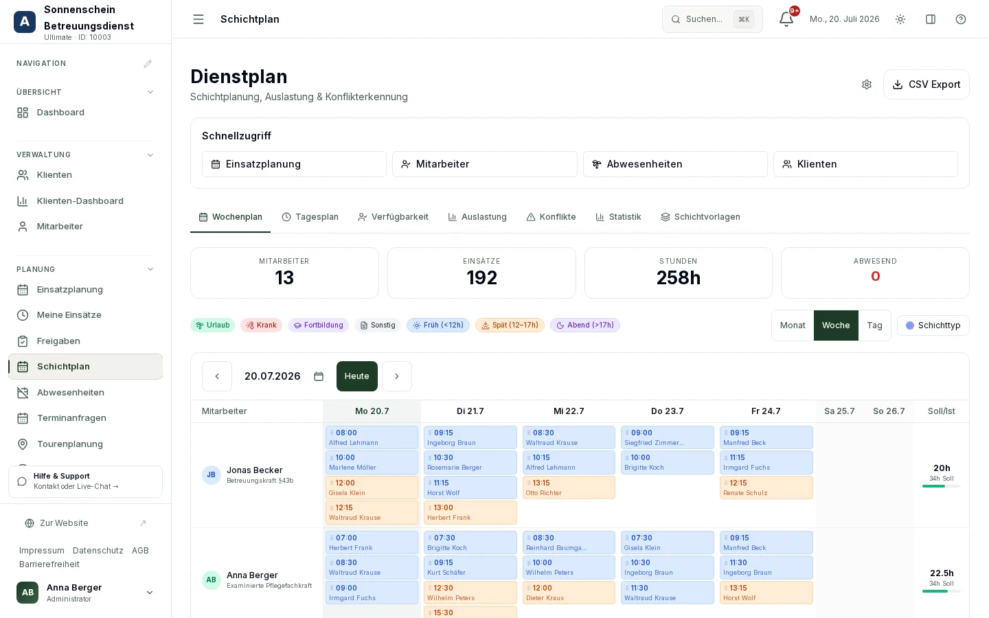The width and height of the screenshot is (989, 618).
Task: Click Heute button
Action: [x=357, y=376]
